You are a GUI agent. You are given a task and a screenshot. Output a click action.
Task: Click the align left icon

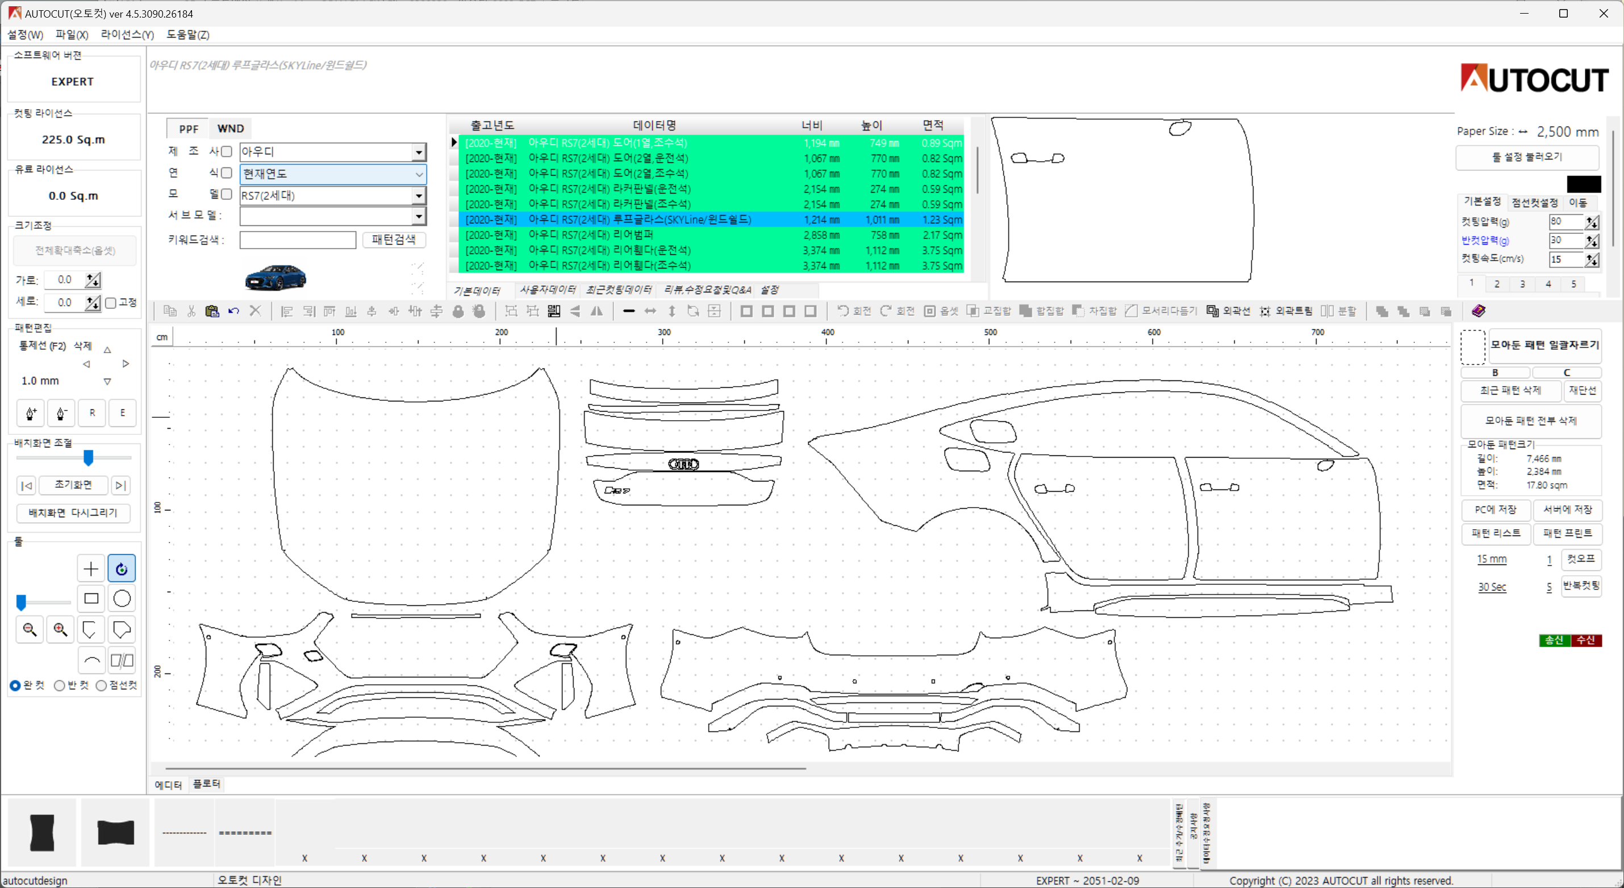pyautogui.click(x=287, y=311)
